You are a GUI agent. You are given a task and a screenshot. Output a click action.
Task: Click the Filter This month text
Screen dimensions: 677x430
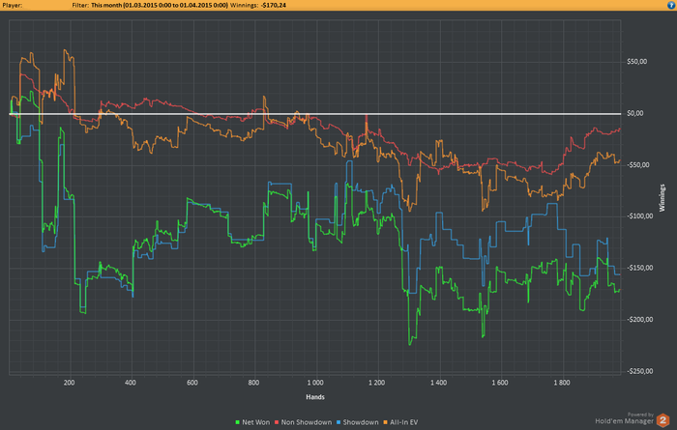click(150, 5)
